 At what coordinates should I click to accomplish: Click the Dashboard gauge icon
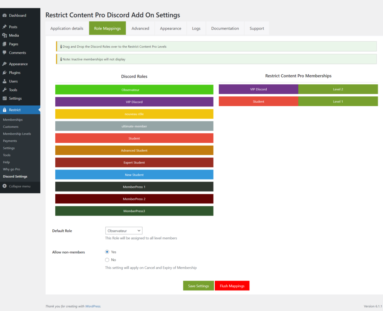(x=4, y=15)
